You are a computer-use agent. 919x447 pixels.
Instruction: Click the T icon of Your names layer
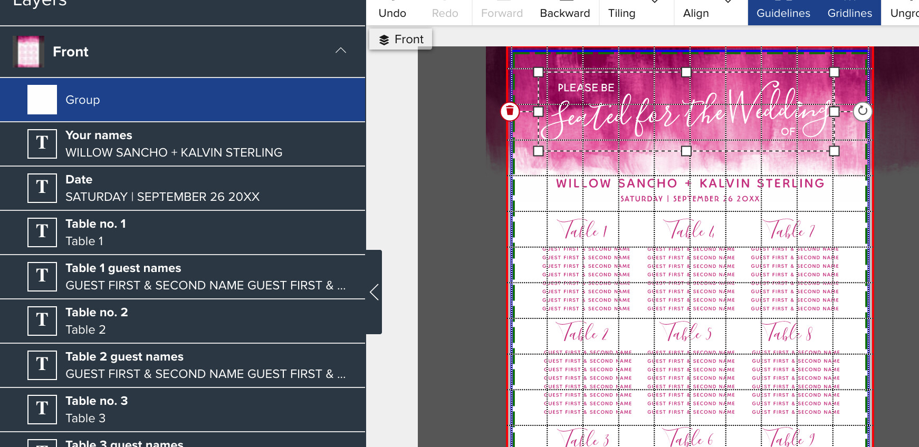(x=42, y=144)
